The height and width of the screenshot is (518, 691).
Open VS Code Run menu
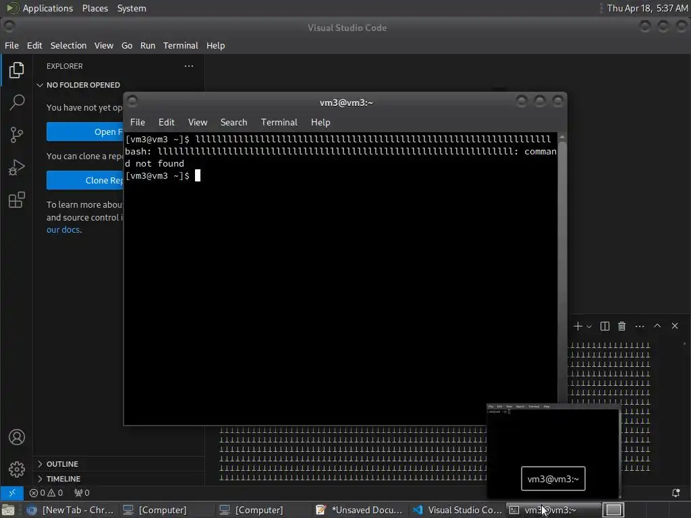(x=148, y=45)
